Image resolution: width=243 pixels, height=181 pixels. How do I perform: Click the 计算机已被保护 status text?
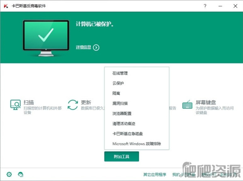pos(95,24)
